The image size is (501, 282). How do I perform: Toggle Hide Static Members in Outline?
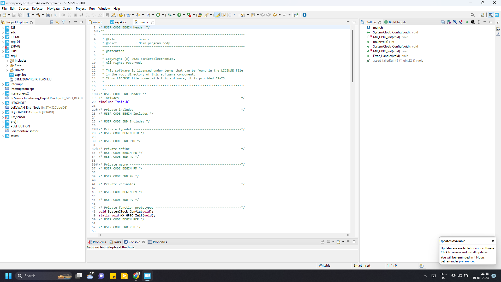pos(461,22)
